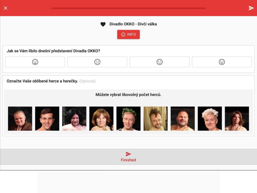Screen dimensions: 257x193
Task: Pick the man wearing a green laurel wreath
Action: (128, 119)
